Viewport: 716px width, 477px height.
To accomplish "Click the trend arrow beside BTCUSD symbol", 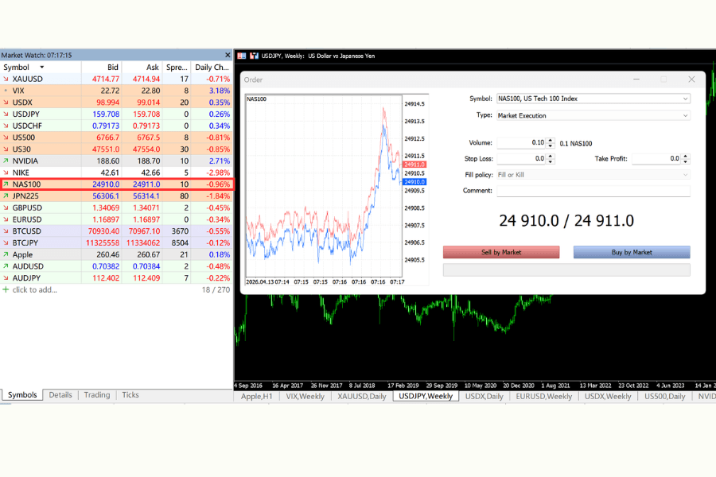I will click(x=6, y=231).
